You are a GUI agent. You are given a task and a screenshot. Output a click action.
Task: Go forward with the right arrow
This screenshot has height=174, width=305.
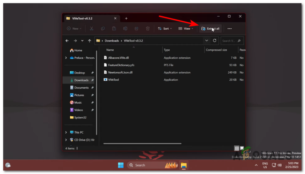click(75, 41)
